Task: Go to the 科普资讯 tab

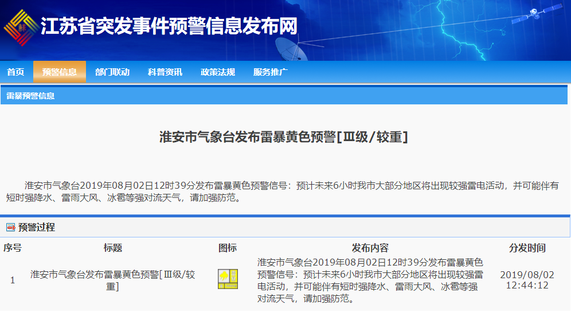Action: 165,72
